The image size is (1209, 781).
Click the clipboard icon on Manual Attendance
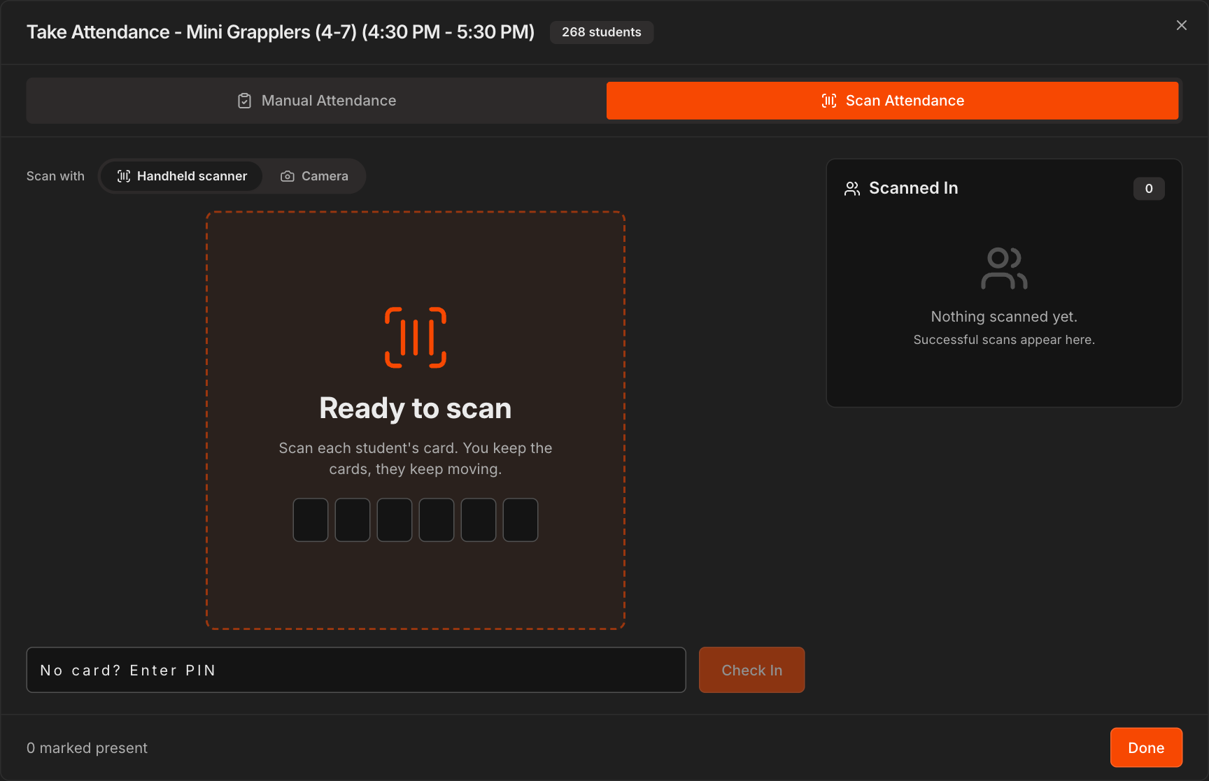(244, 101)
